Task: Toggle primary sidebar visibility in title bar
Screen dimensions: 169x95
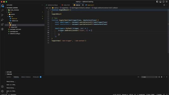Action: (x=157, y=2)
